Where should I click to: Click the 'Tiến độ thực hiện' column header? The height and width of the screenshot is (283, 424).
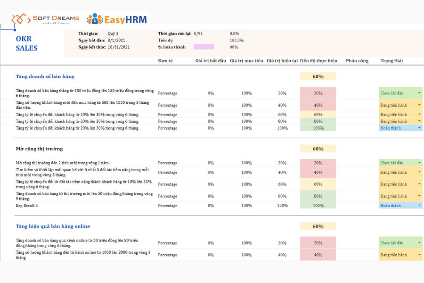click(x=318, y=61)
